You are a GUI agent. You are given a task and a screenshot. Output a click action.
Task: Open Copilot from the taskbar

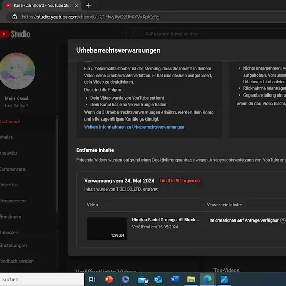click(x=125, y=279)
